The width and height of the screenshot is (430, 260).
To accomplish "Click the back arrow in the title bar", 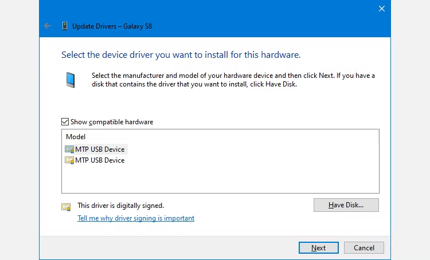I will (48, 26).
